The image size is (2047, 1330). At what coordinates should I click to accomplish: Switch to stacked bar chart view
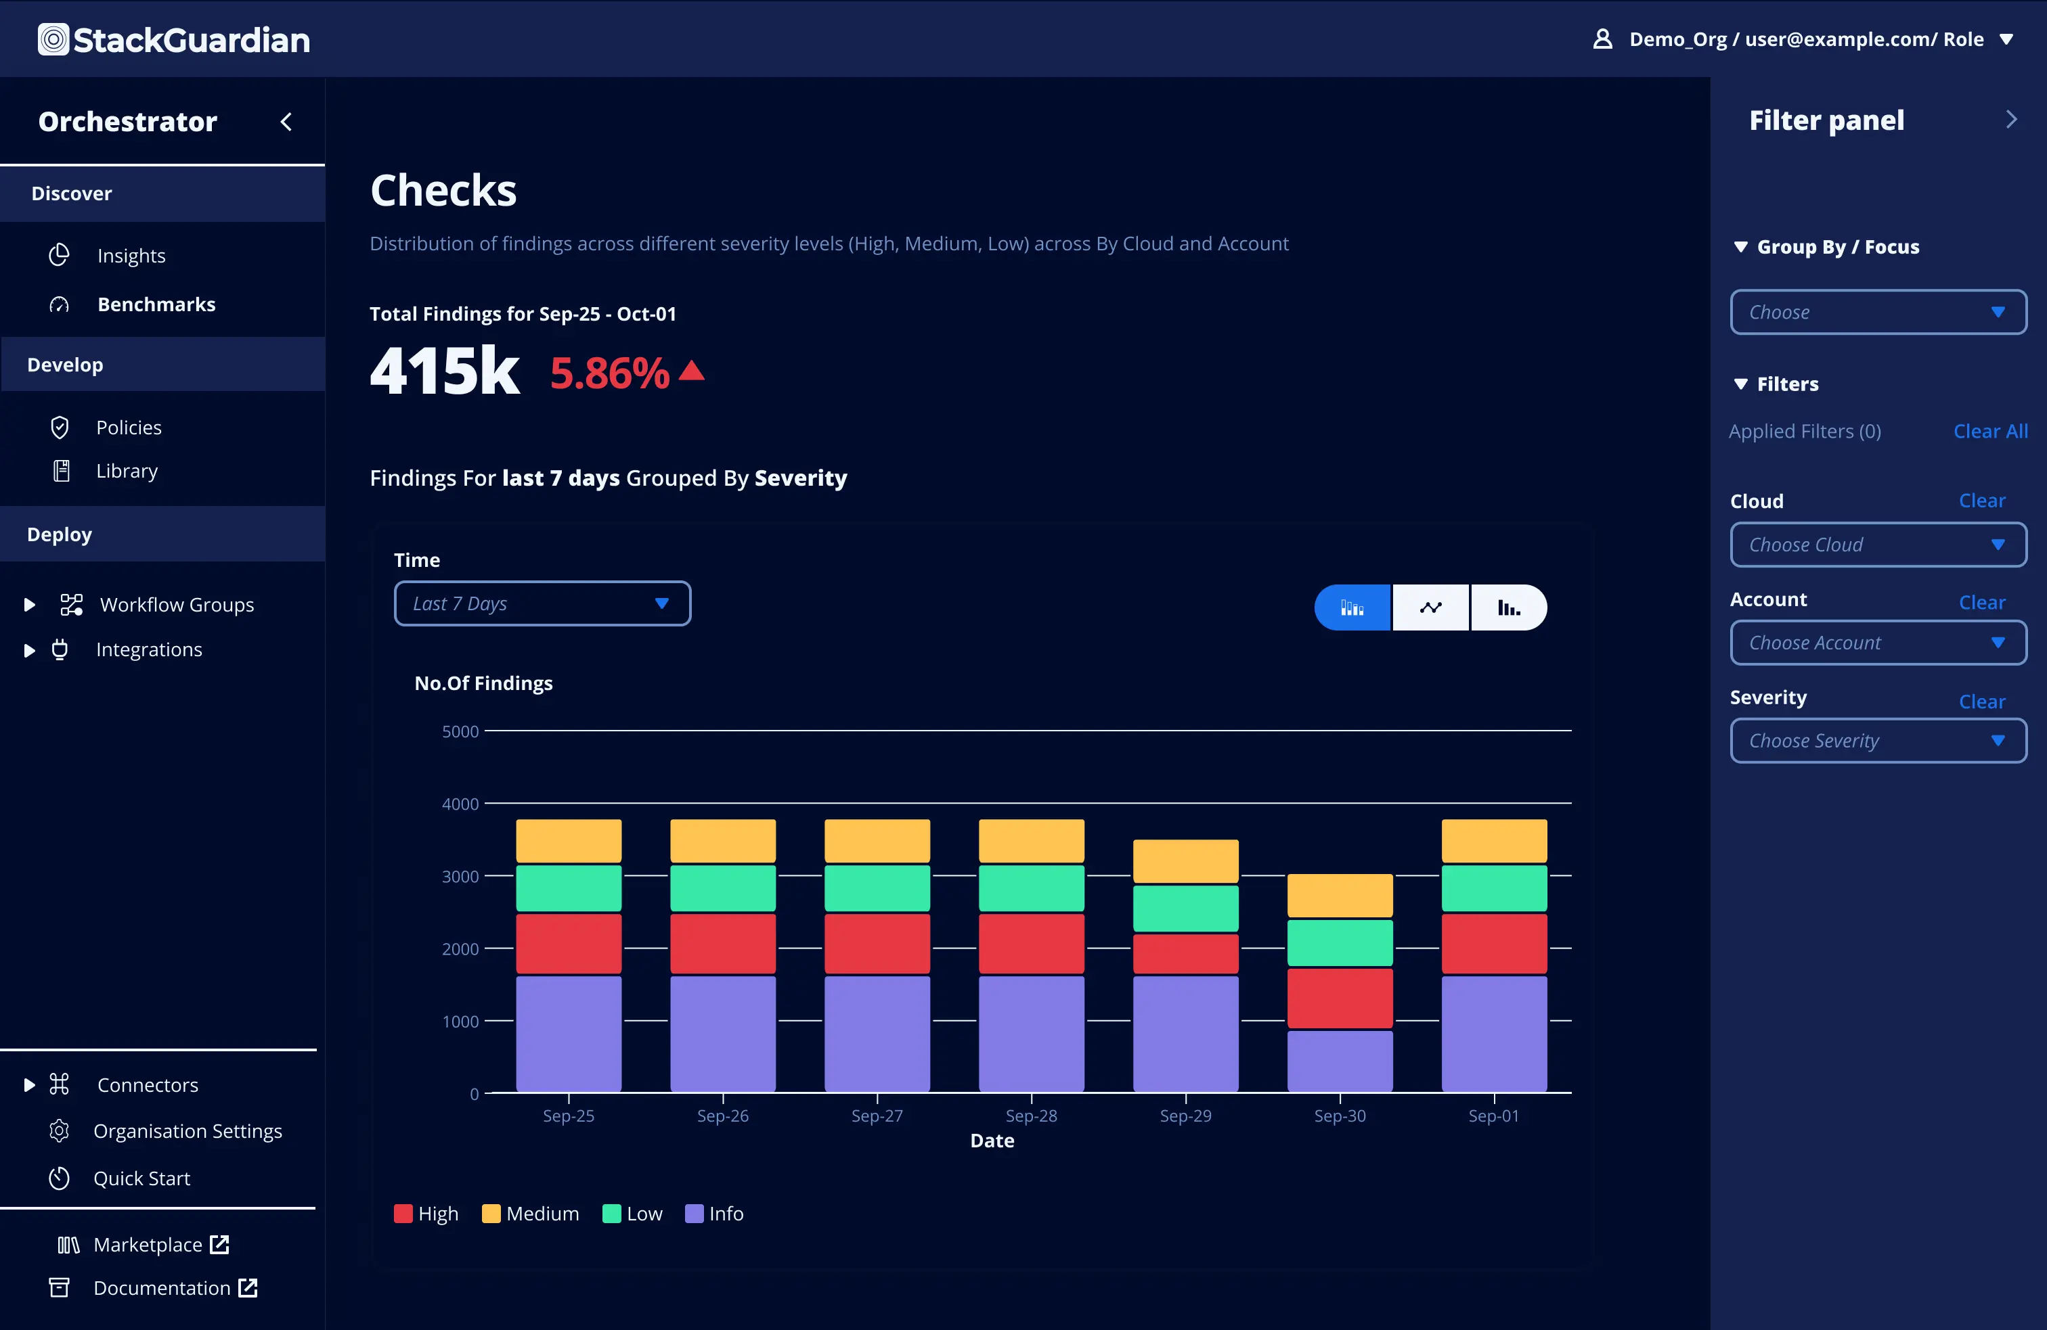point(1352,607)
